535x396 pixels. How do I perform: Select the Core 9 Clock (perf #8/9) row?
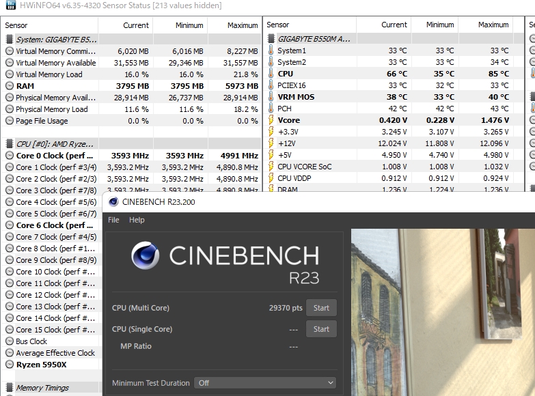point(52,260)
